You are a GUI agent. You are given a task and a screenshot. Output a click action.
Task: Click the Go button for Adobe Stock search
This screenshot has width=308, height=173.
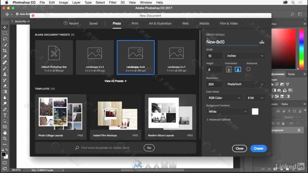pos(149,148)
